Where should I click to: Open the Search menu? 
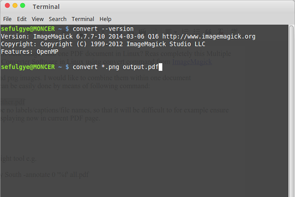tap(58, 19)
